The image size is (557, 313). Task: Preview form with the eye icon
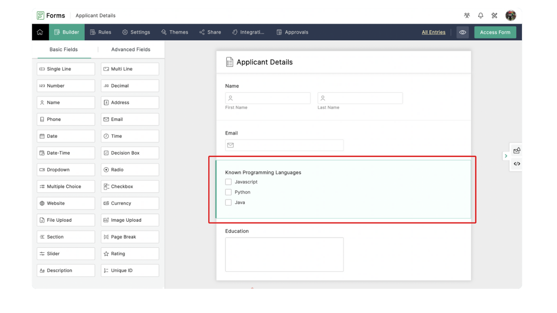tap(462, 32)
